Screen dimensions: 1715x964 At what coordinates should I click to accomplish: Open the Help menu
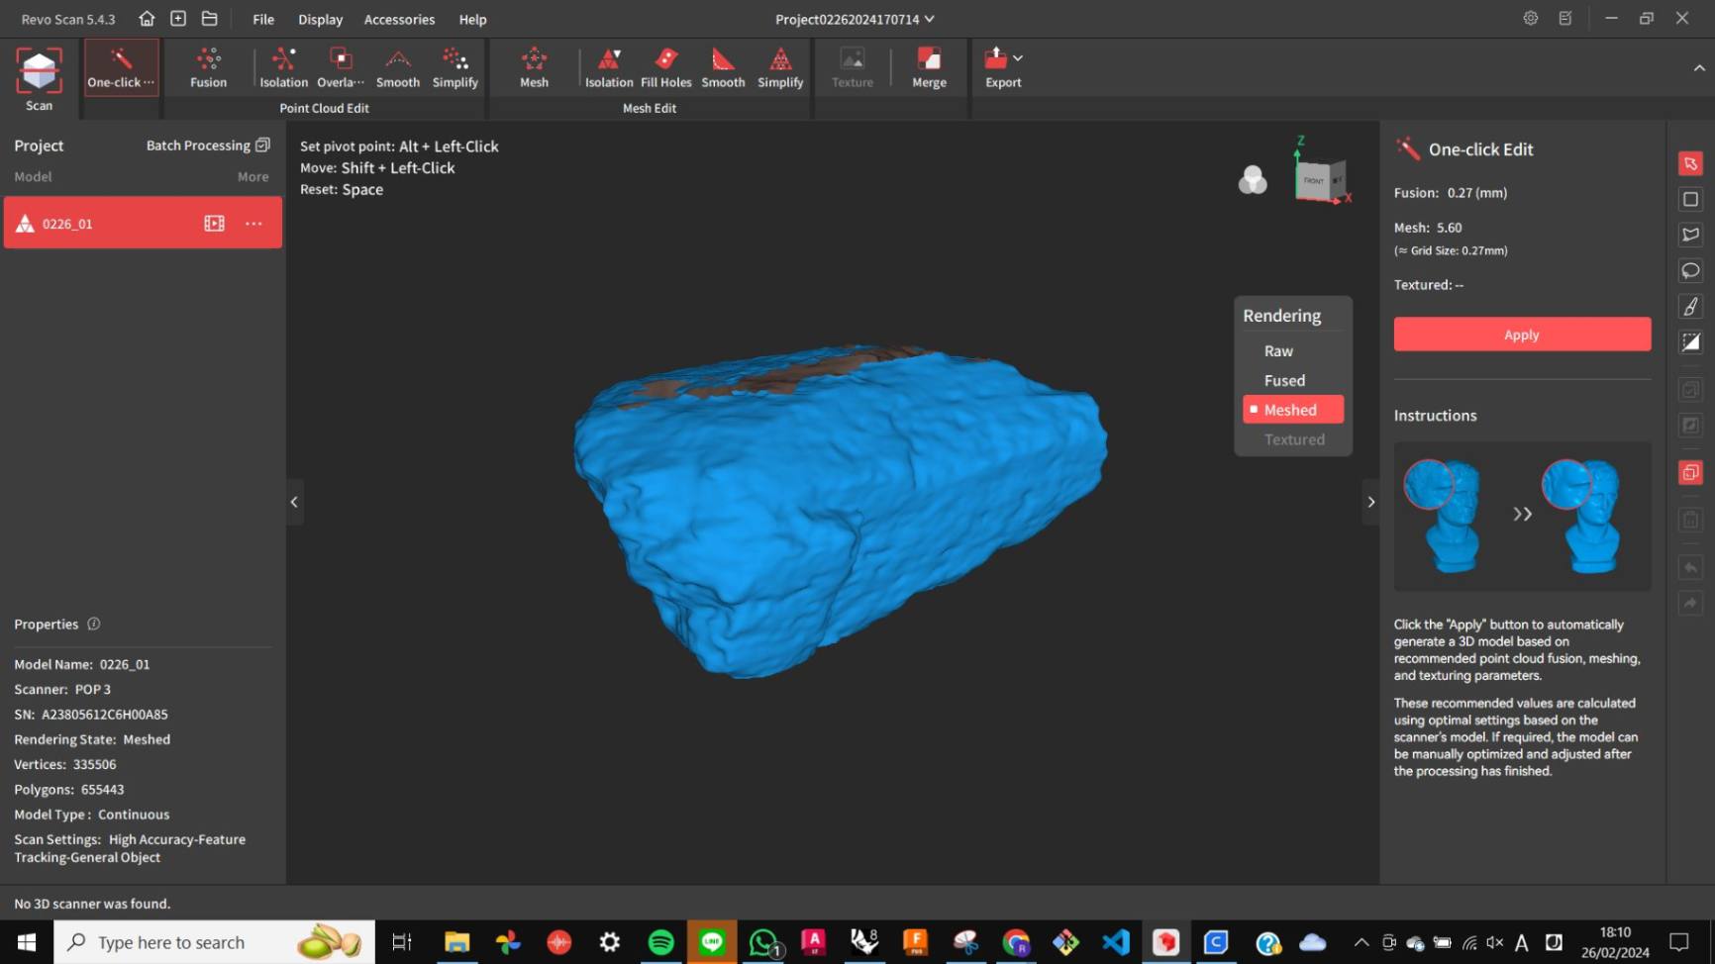[472, 19]
